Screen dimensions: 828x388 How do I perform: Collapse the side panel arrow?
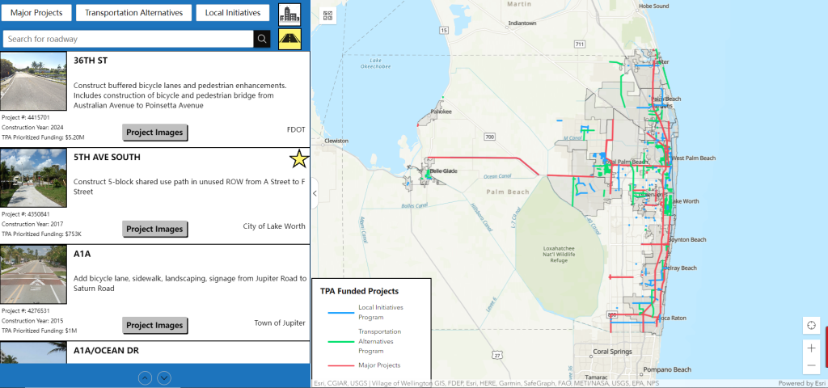point(315,193)
